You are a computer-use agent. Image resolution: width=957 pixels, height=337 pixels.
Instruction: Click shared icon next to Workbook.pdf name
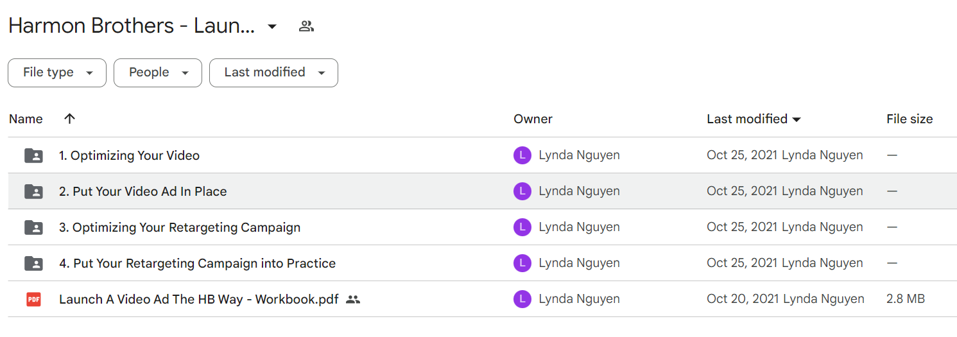click(352, 299)
